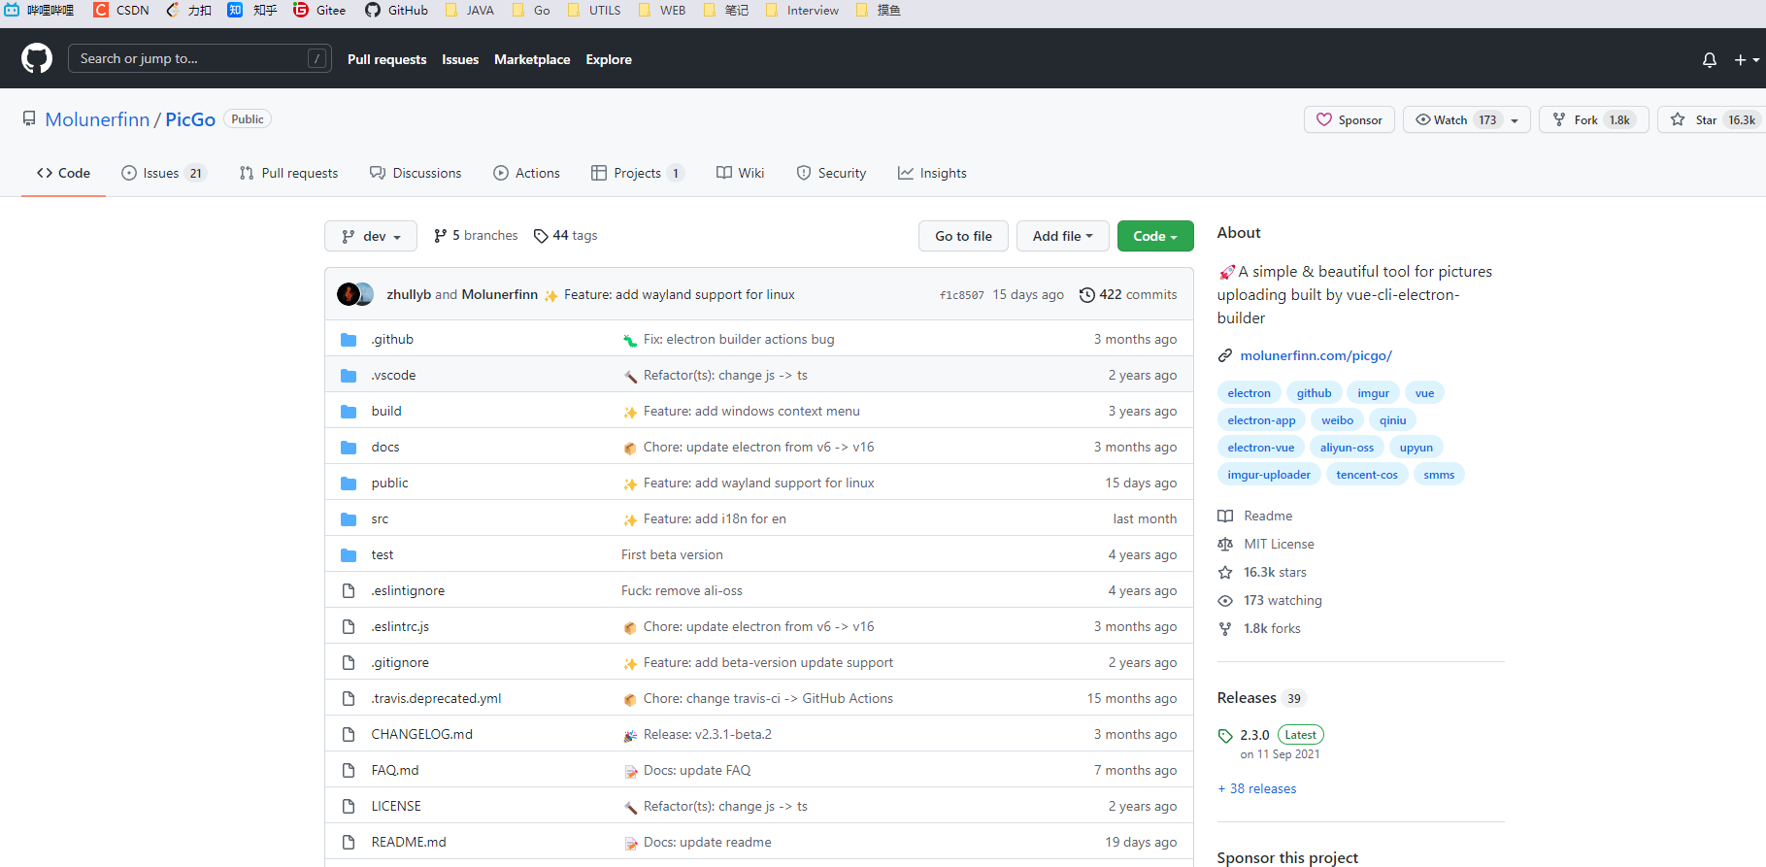Open the public folder
Image resolution: width=1766 pixels, height=867 pixels.
point(389,484)
